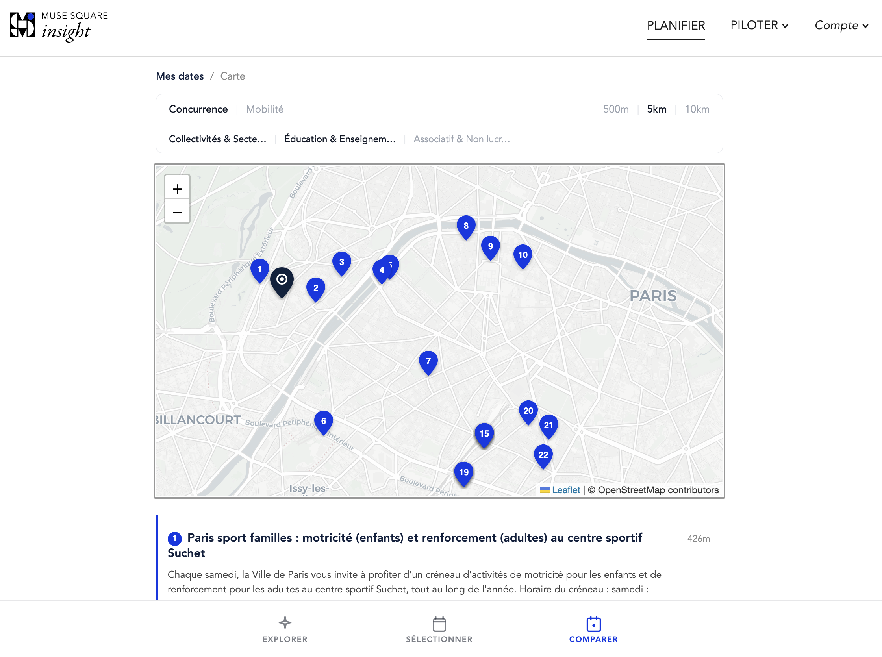Viewport: 882px width, 657px height.
Task: Open the Sélectionner calendar icon
Action: click(439, 623)
